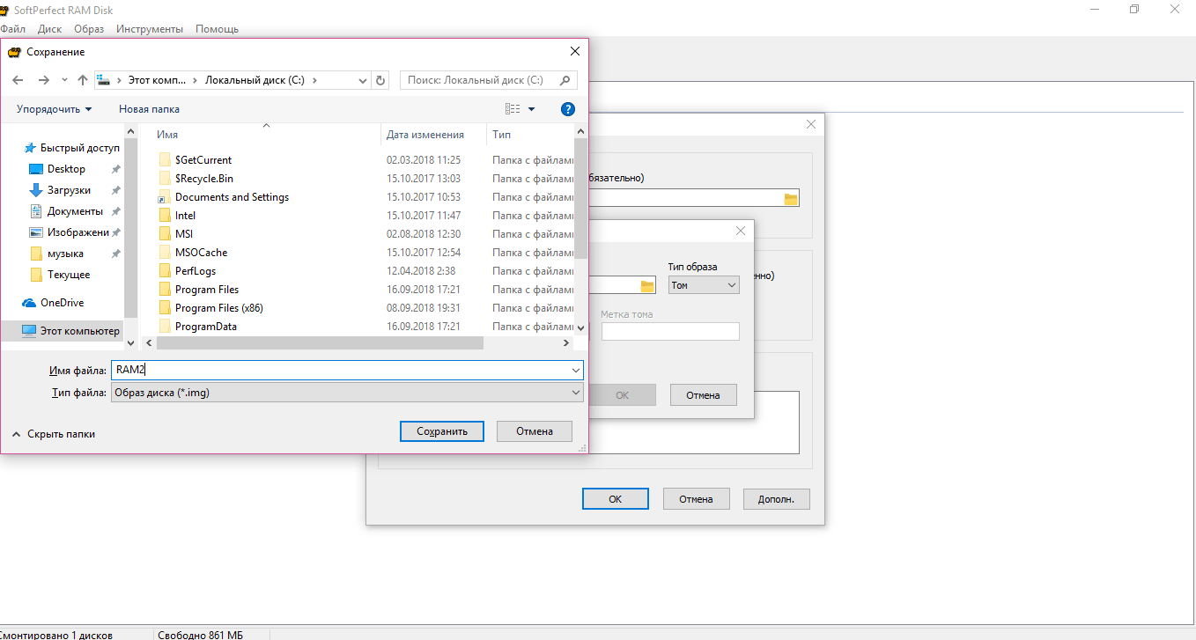Open Desktop in the navigation pane
The height and width of the screenshot is (640, 1196).
[x=66, y=169]
